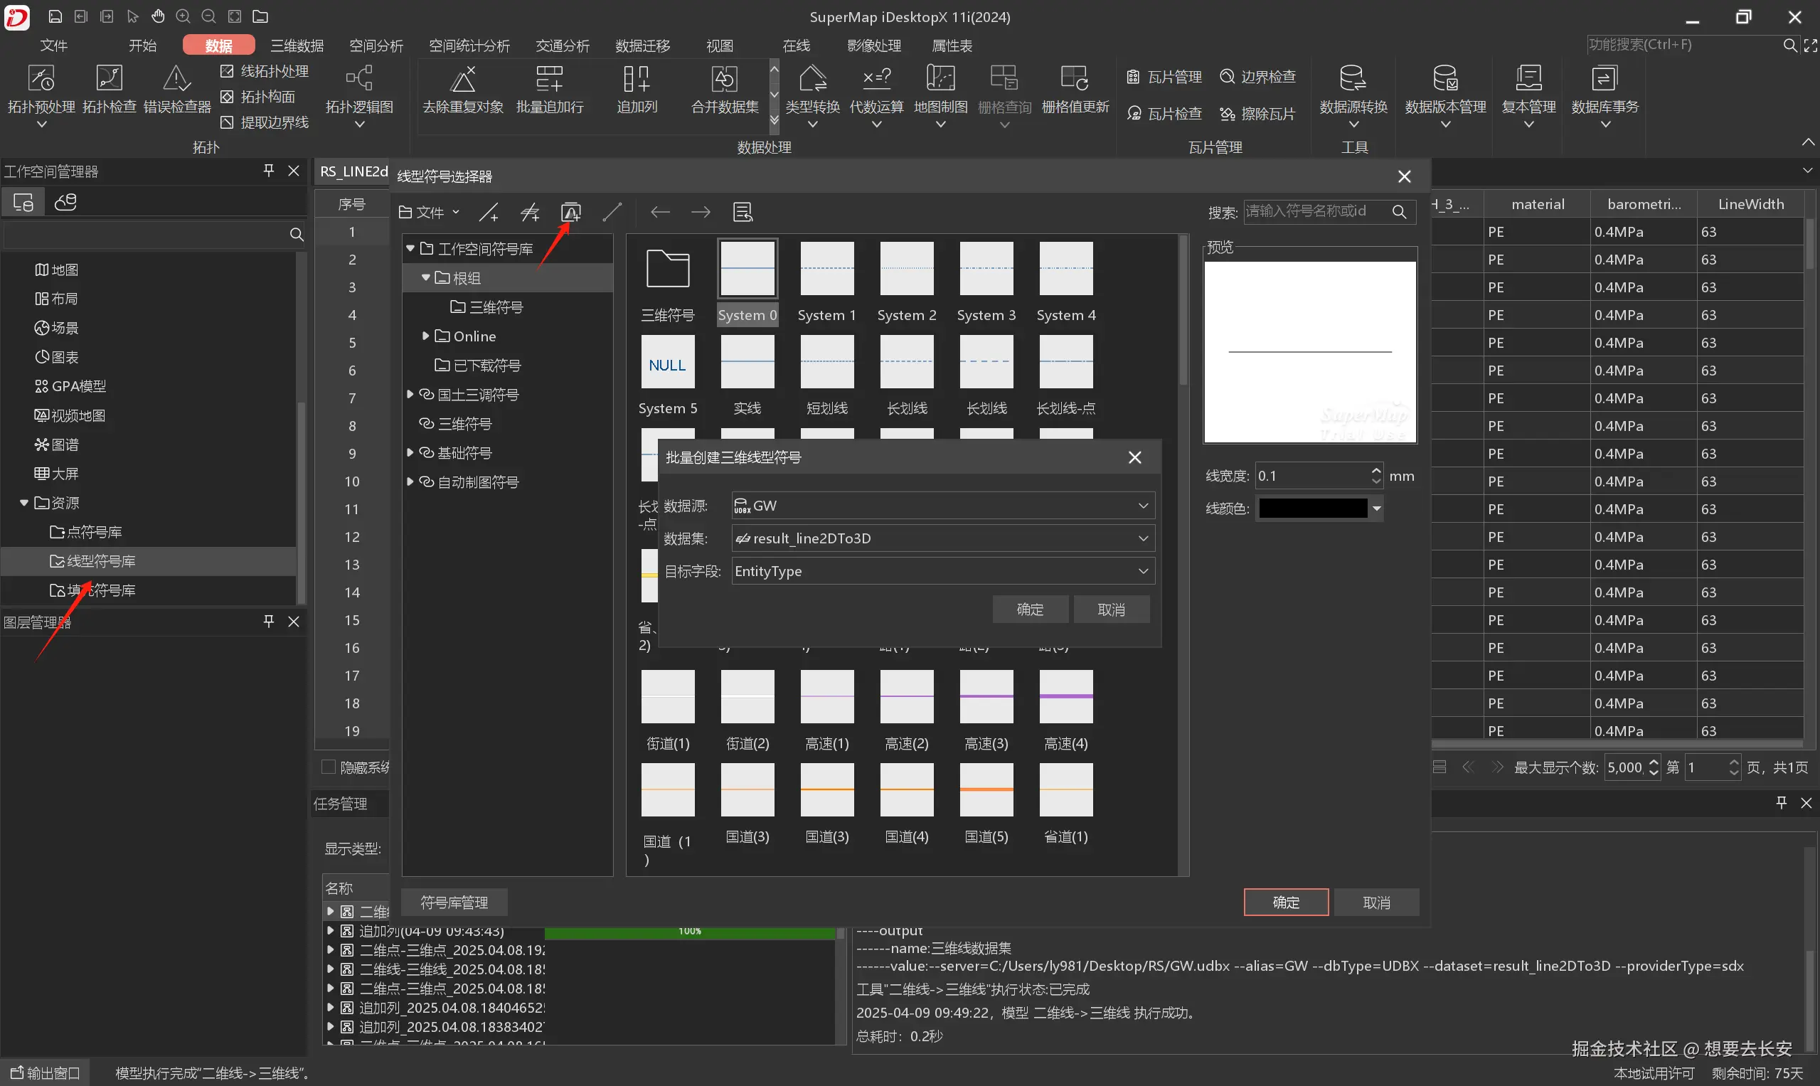
Task: Launch the 拓扑检查 tool
Action: pyautogui.click(x=109, y=90)
